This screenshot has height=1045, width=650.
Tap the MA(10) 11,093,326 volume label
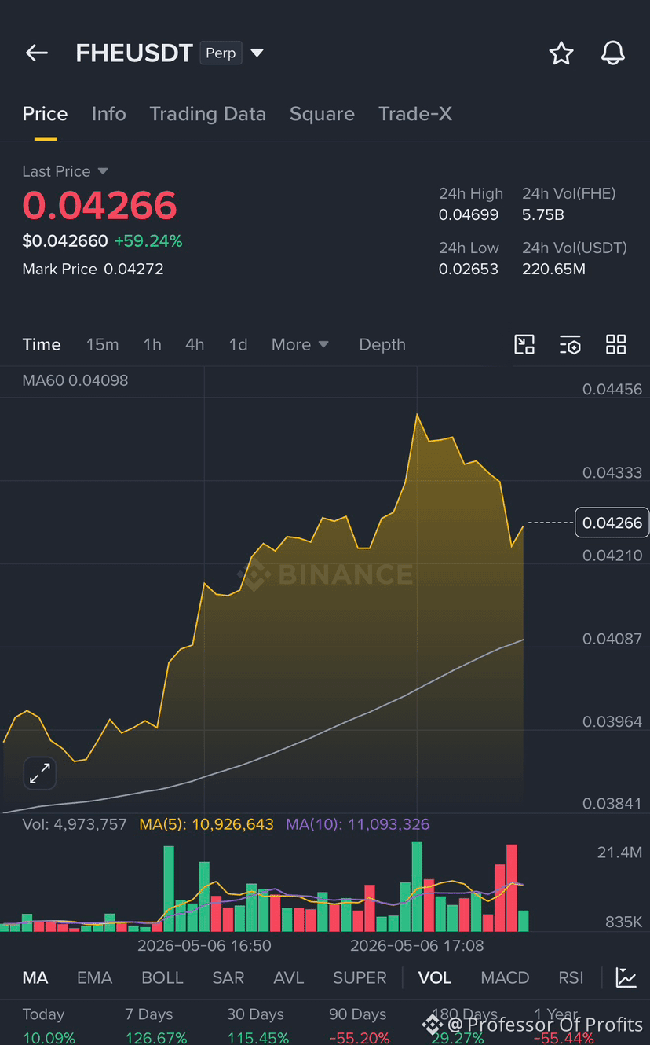[x=358, y=824]
